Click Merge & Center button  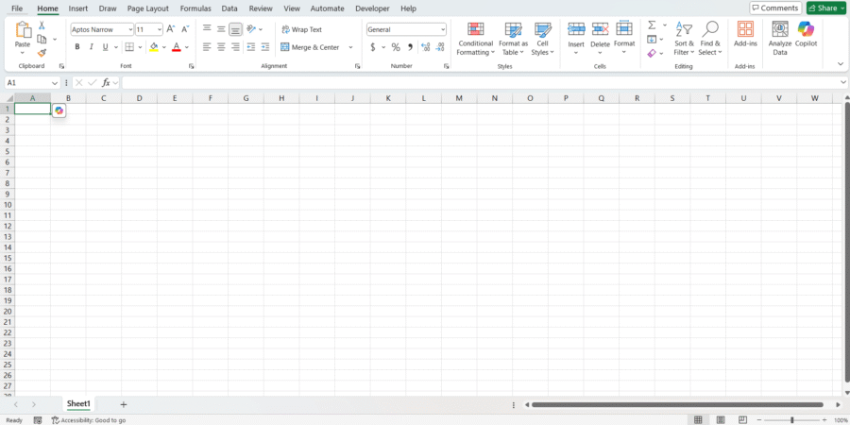coord(310,47)
